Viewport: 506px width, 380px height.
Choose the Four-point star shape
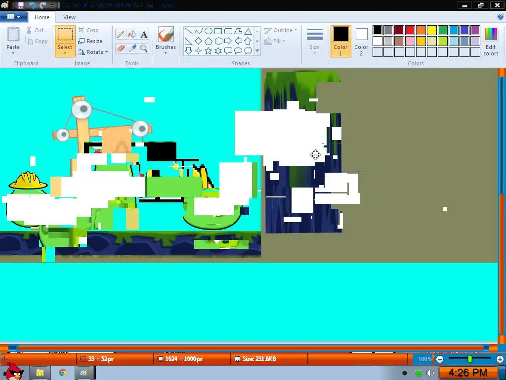199,51
